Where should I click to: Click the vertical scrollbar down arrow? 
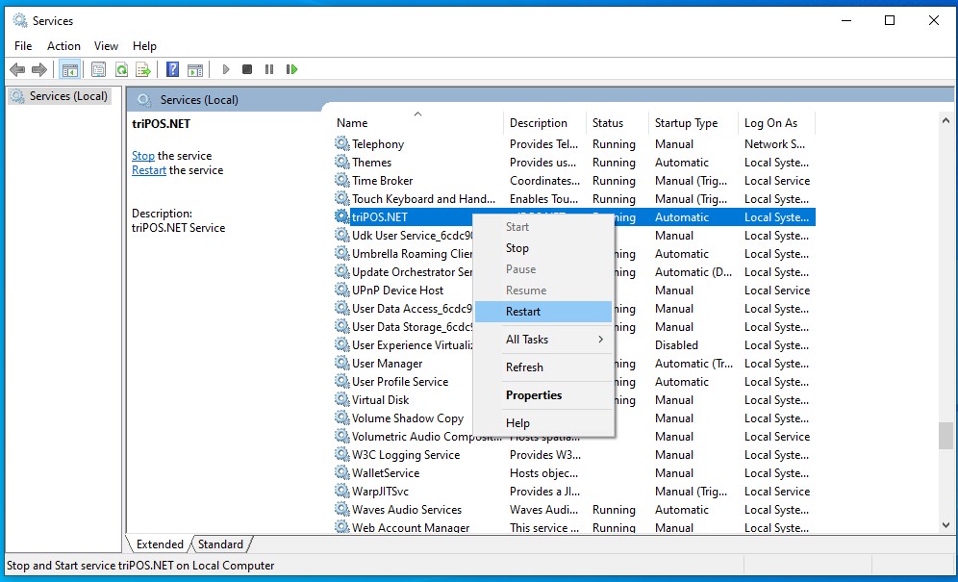[x=945, y=524]
